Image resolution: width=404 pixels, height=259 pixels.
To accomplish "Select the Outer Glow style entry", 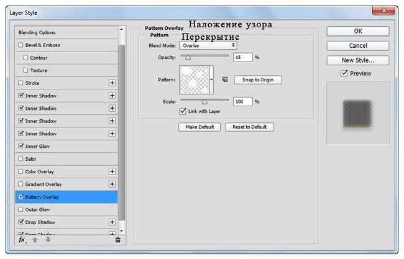I will click(x=39, y=210).
